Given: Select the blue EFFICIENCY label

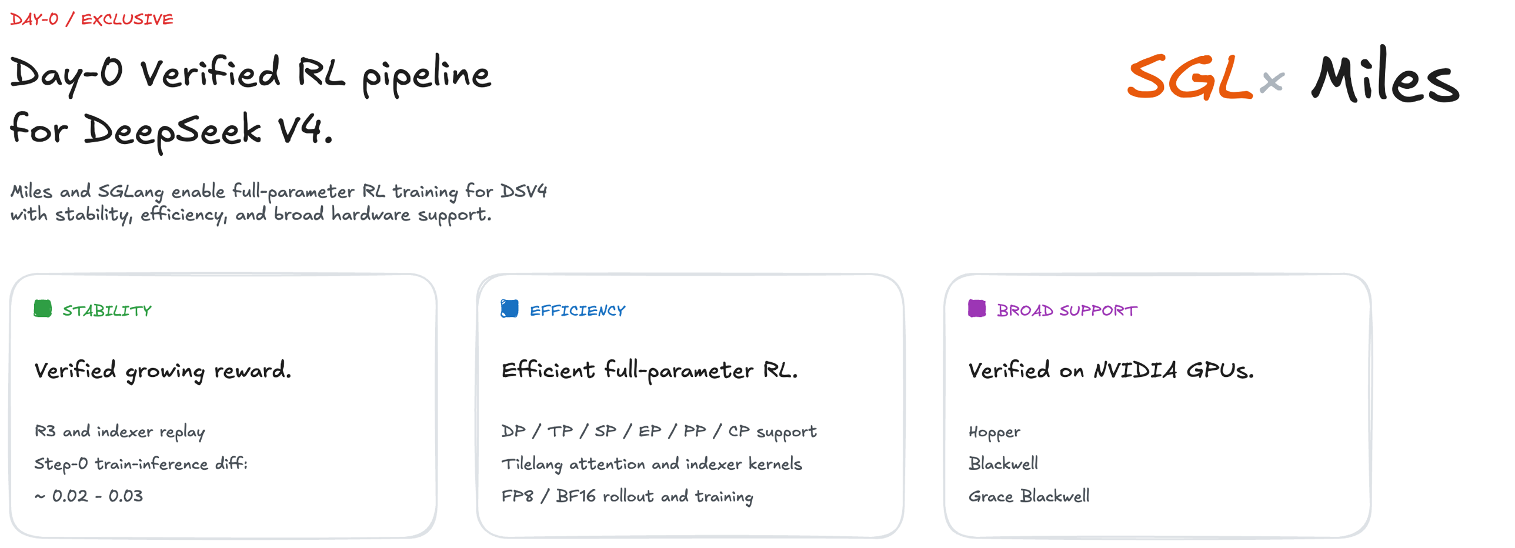Looking at the screenshot, I should coord(577,310).
